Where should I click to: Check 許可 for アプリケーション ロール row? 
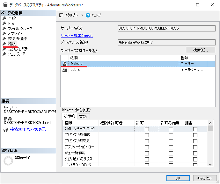[x=147, y=147]
